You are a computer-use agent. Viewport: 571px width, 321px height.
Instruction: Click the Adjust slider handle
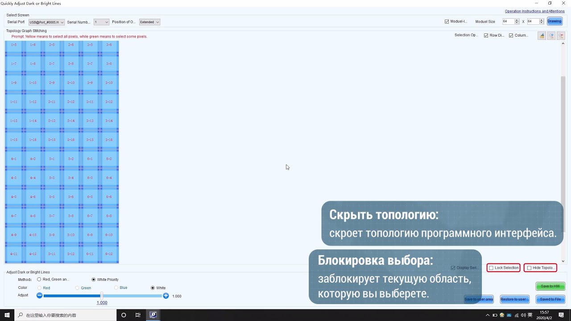pos(102,296)
